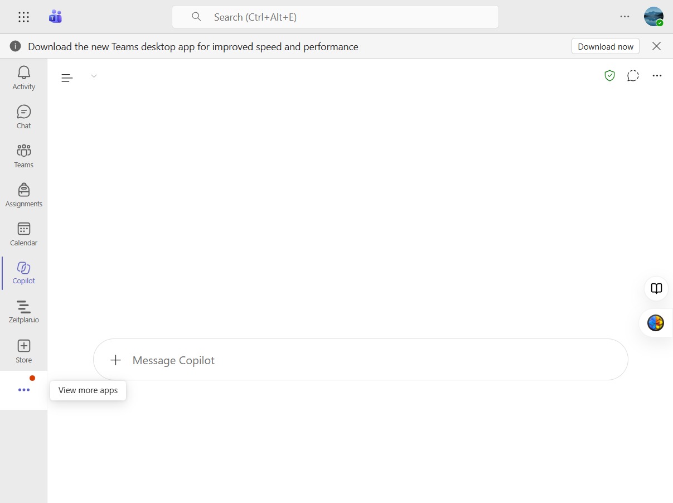This screenshot has width=673, height=503.
Task: Open the Teams section
Action: click(x=24, y=156)
